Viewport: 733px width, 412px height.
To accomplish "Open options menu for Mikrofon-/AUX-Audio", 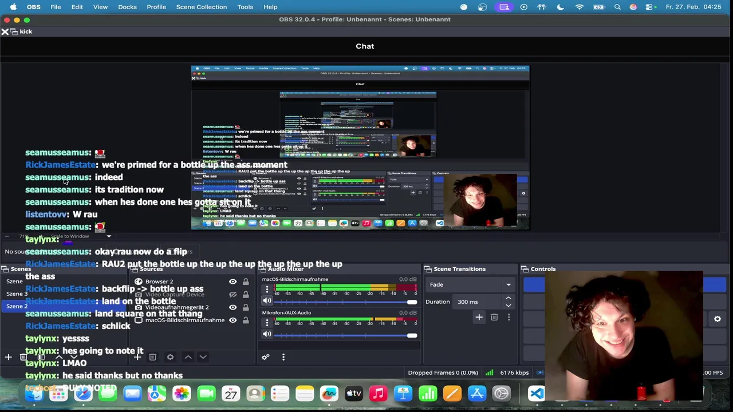I will (x=267, y=323).
